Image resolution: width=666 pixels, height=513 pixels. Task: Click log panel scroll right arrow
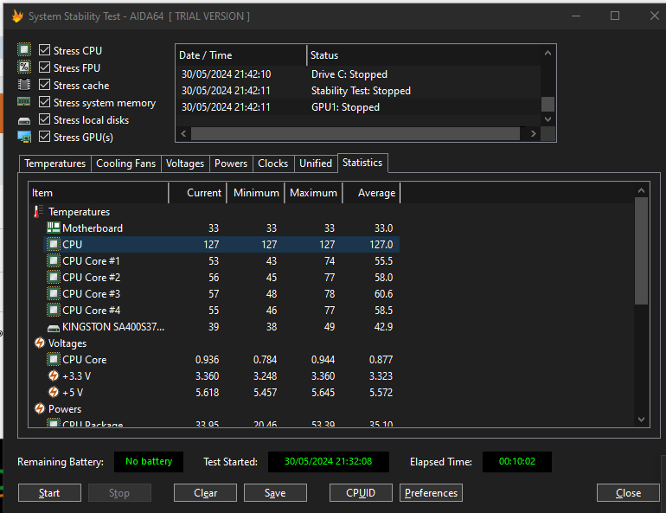534,134
